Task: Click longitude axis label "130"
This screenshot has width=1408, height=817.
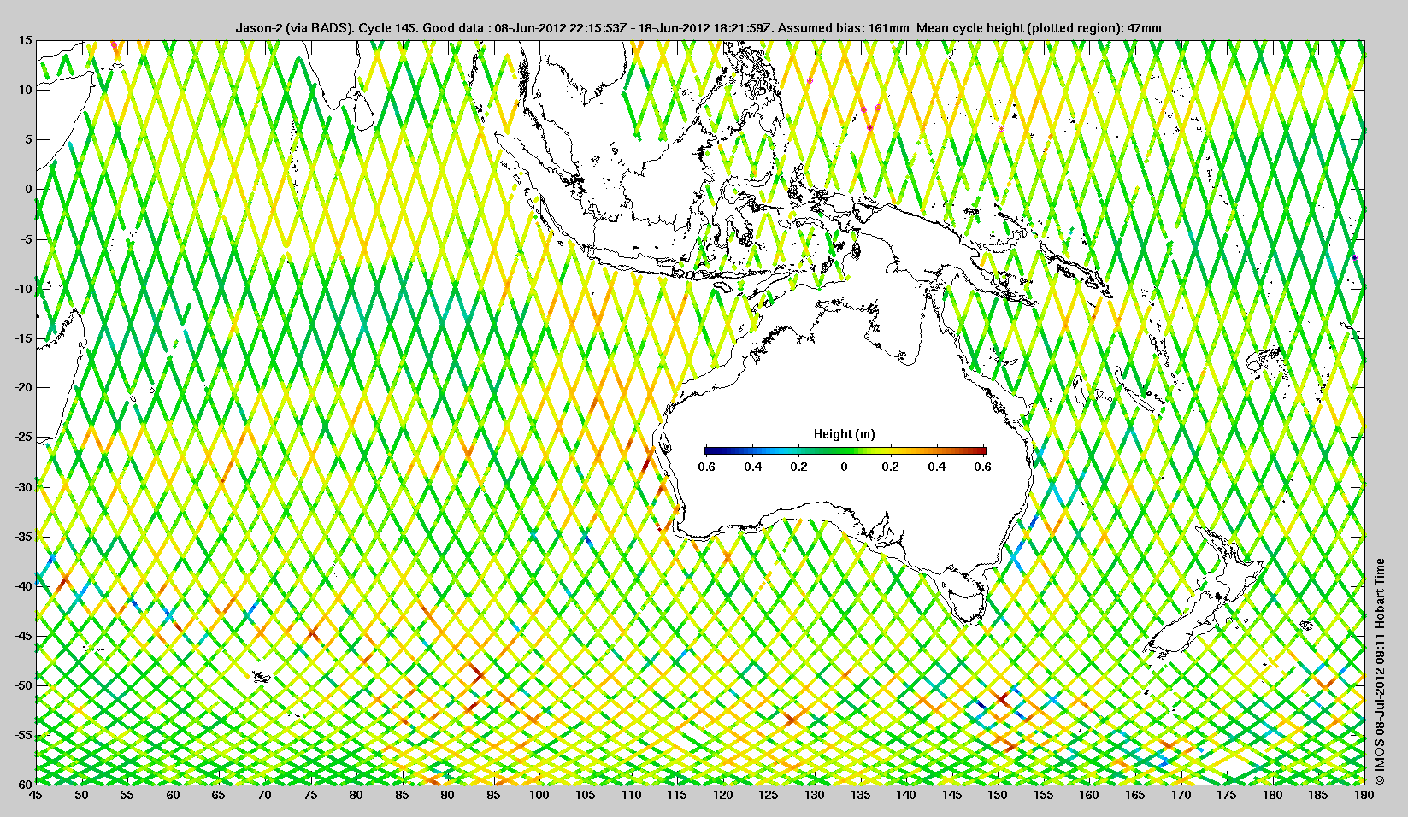Action: (x=815, y=795)
